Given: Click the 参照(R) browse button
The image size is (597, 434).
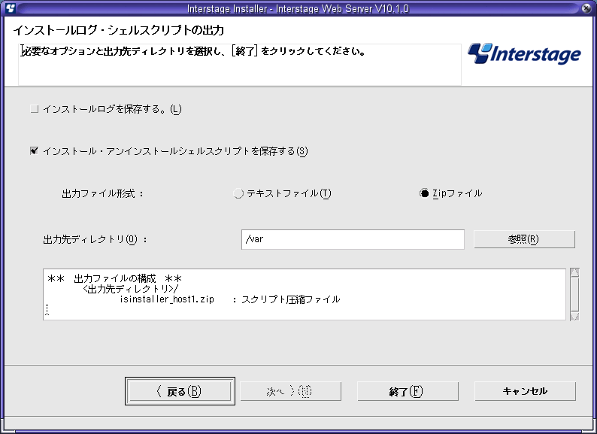Looking at the screenshot, I should [524, 239].
